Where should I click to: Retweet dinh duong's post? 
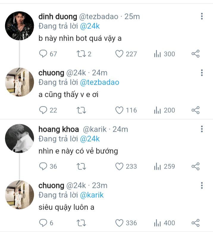coord(80,54)
